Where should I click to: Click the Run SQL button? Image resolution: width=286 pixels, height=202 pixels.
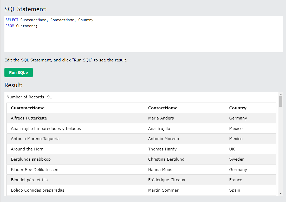tap(18, 73)
